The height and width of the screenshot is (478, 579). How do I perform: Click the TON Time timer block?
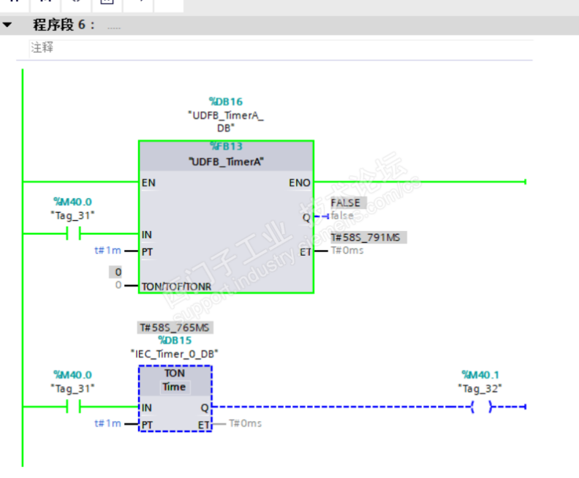(175, 398)
